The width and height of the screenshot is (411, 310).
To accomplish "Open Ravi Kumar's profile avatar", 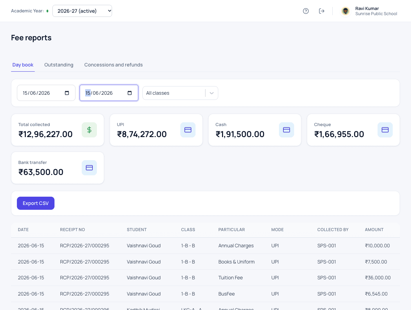I will [345, 11].
